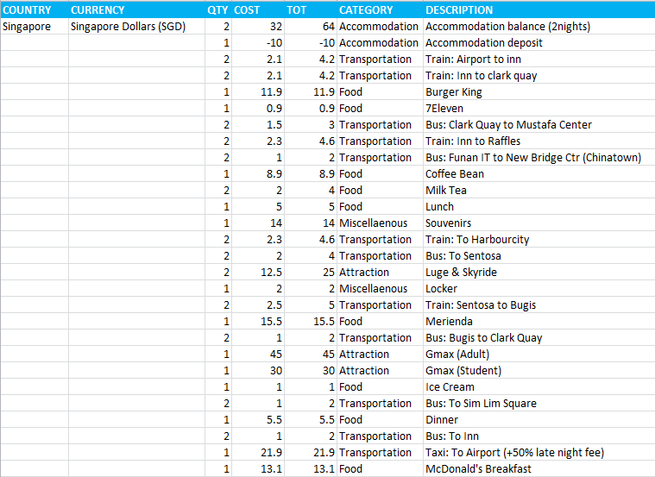Click Category cell in Locker row
The height and width of the screenshot is (477, 655).
pyautogui.click(x=380, y=288)
